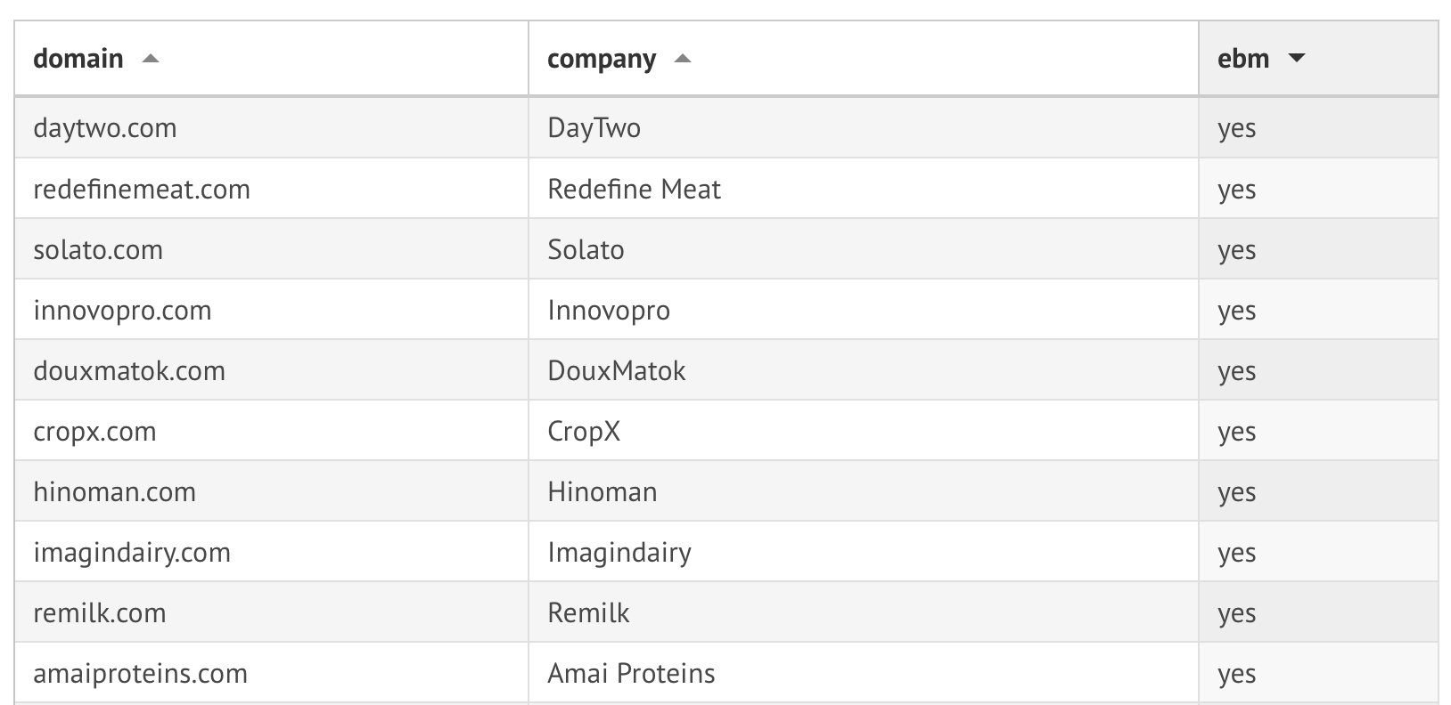This screenshot has height=705, width=1451.
Task: Click the solato.com domain cell
Action: pyautogui.click(x=98, y=249)
